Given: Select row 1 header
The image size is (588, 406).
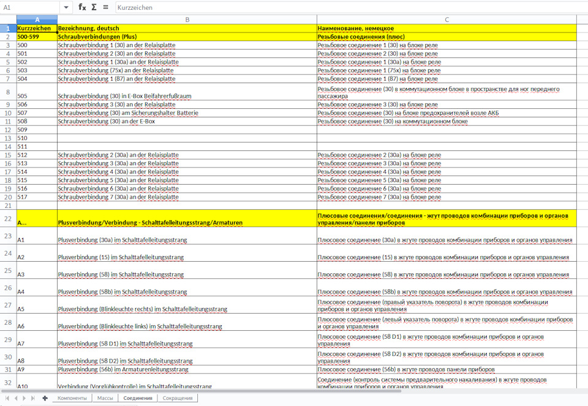Looking at the screenshot, I should 8,28.
